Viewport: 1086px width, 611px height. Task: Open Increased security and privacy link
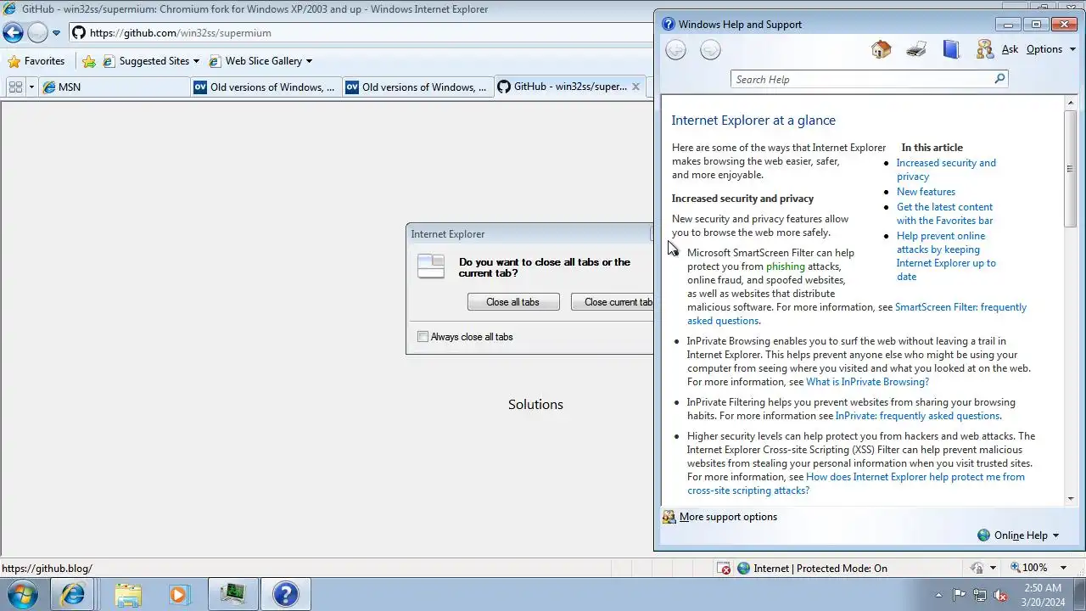pos(946,170)
